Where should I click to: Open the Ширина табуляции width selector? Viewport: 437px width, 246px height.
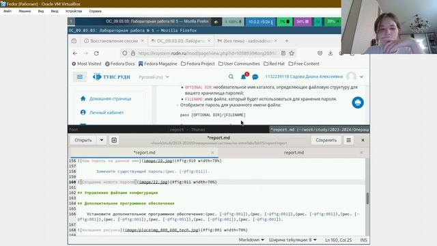tap(293, 240)
